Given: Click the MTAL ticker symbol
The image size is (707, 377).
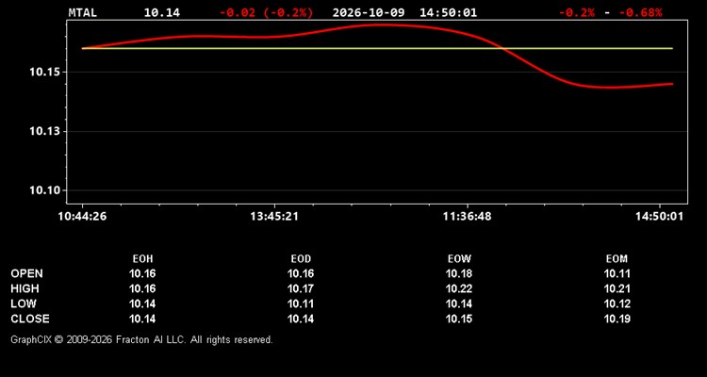Looking at the screenshot, I should point(83,12).
